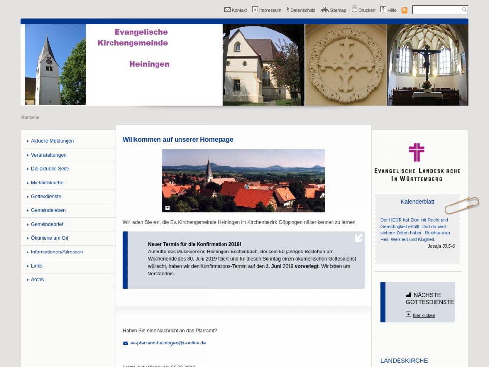The height and width of the screenshot is (367, 489).
Task: Click the orange RSS feed icon
Action: [404, 10]
